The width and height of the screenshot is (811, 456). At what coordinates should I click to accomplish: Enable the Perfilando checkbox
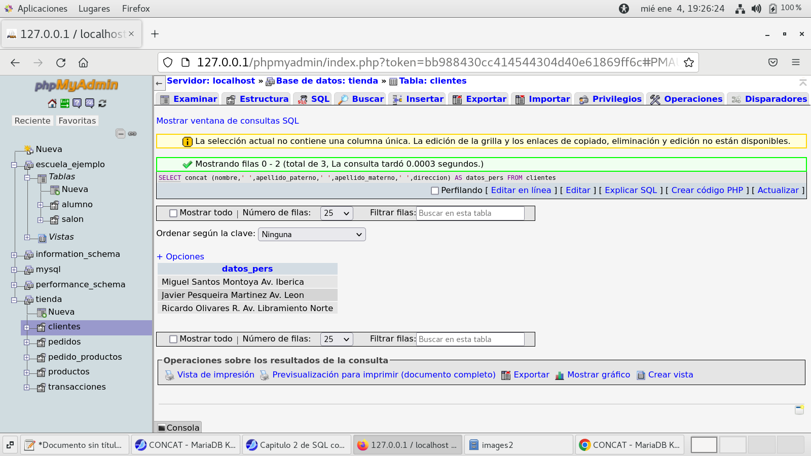click(x=435, y=191)
